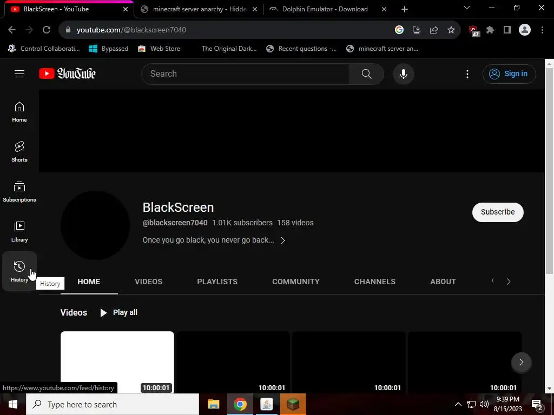The width and height of the screenshot is (554, 415).
Task: Open Subscriptions in the sidebar
Action: click(19, 192)
